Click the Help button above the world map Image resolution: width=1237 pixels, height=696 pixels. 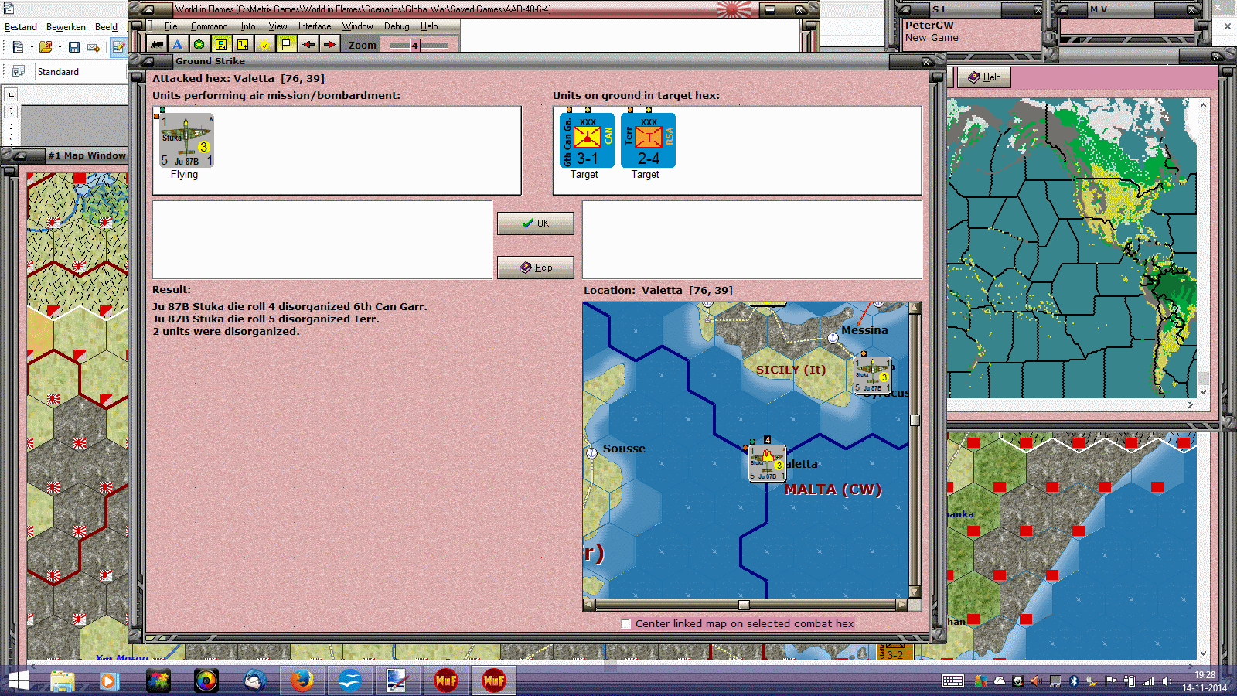(984, 77)
